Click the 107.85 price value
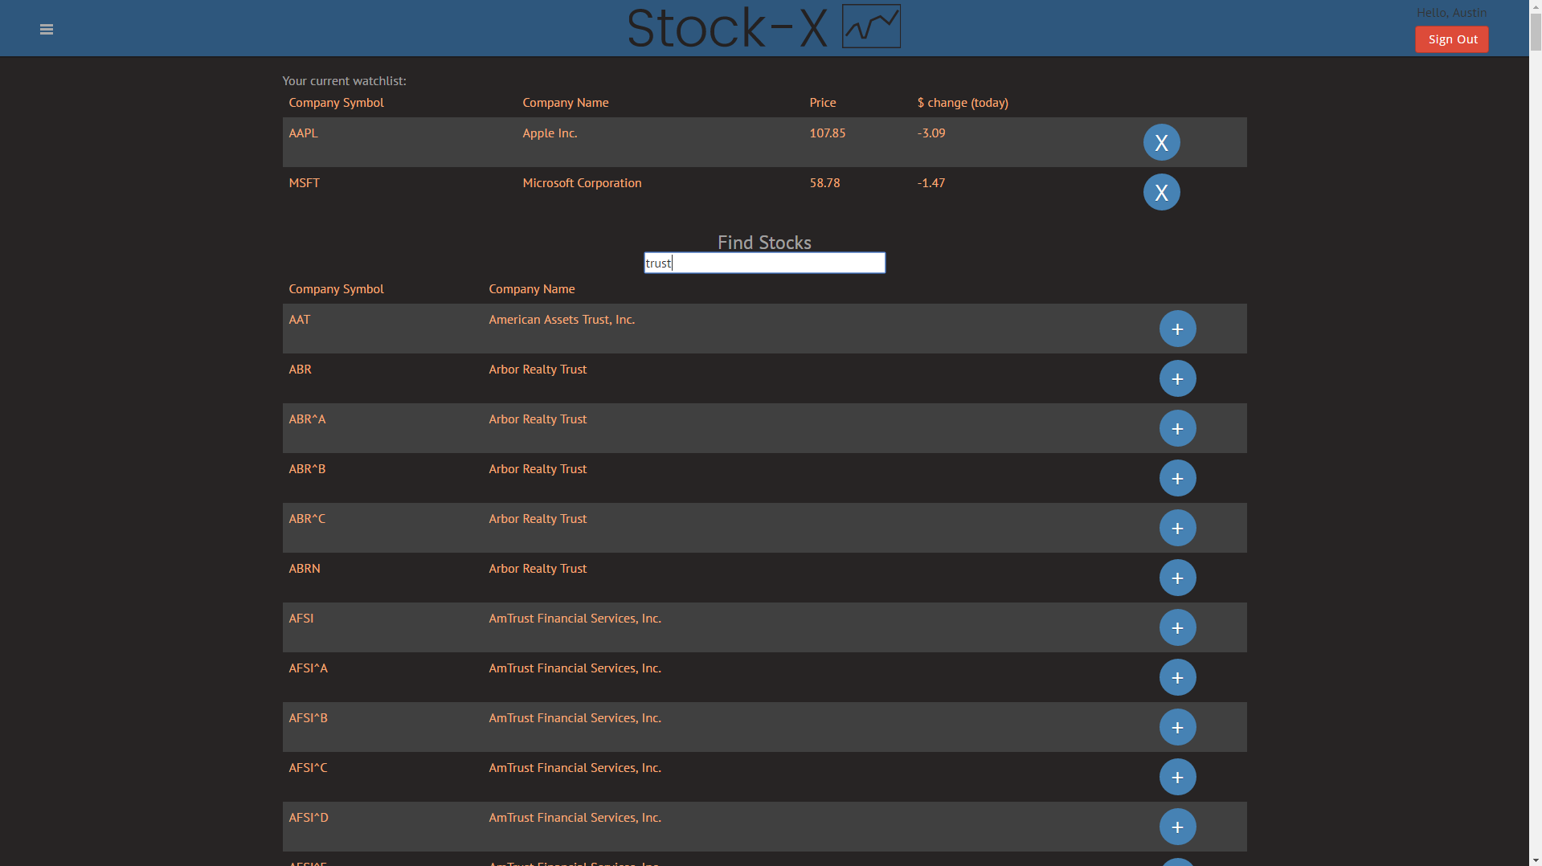 [x=827, y=133]
